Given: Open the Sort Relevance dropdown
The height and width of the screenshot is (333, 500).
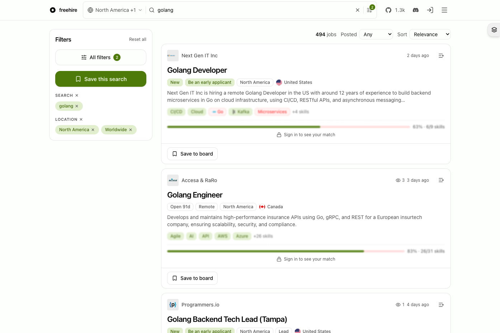Looking at the screenshot, I should pos(430,34).
